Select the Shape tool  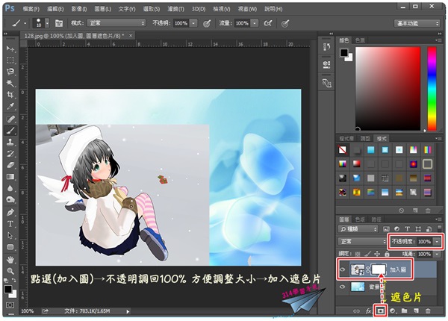tap(10, 247)
